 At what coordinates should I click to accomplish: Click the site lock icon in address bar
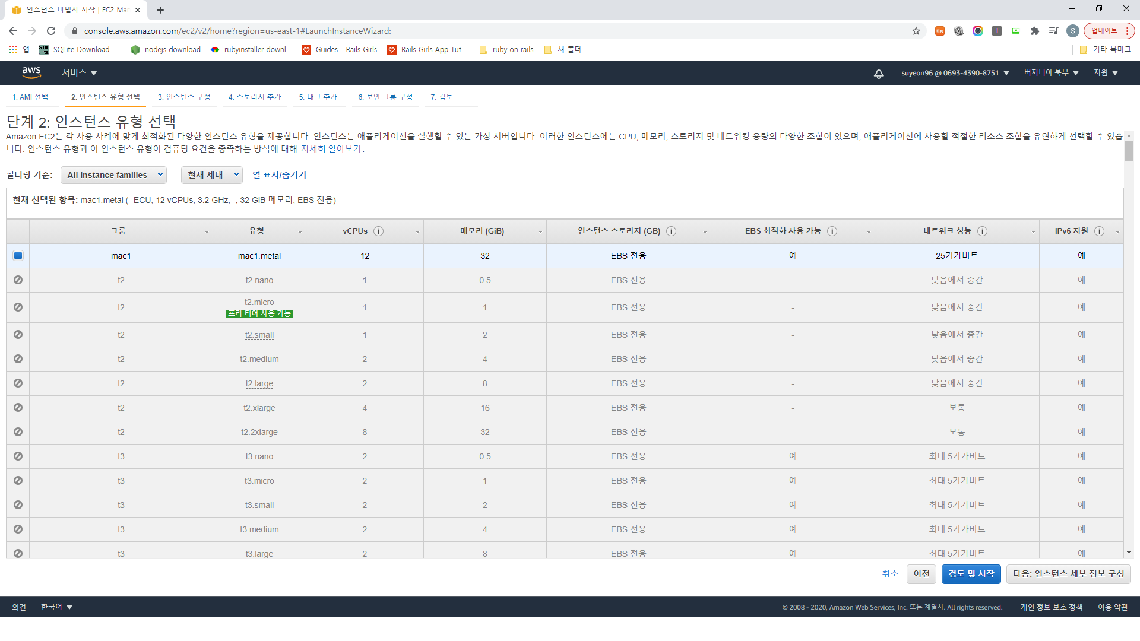click(x=74, y=31)
